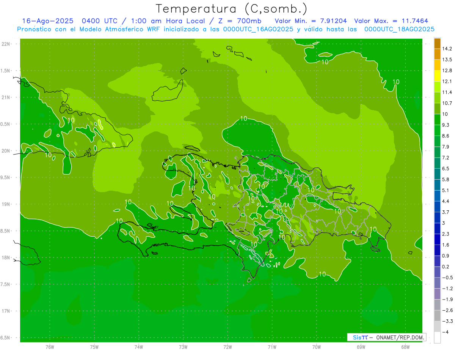Click legend value "-4"
Image resolution: width=455 pixels, height=352 pixels.
pyautogui.click(x=446, y=332)
